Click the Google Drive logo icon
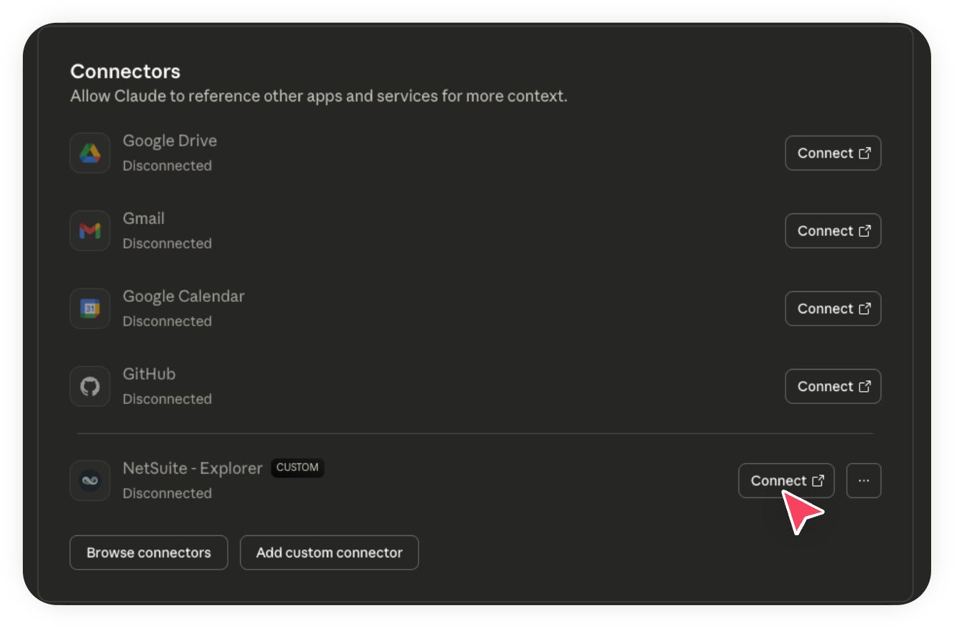 pyautogui.click(x=90, y=153)
